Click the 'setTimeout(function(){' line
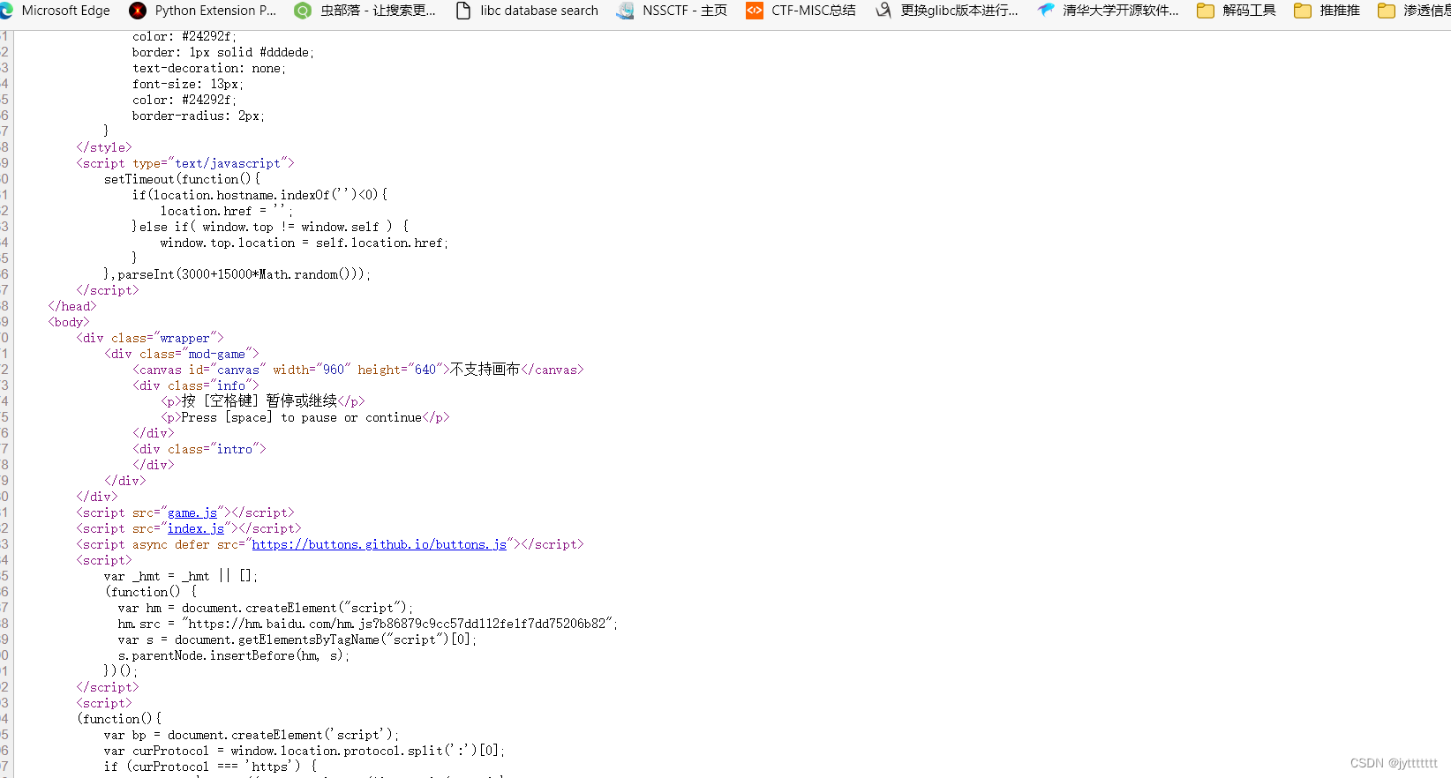This screenshot has height=778, width=1451. [x=182, y=179]
